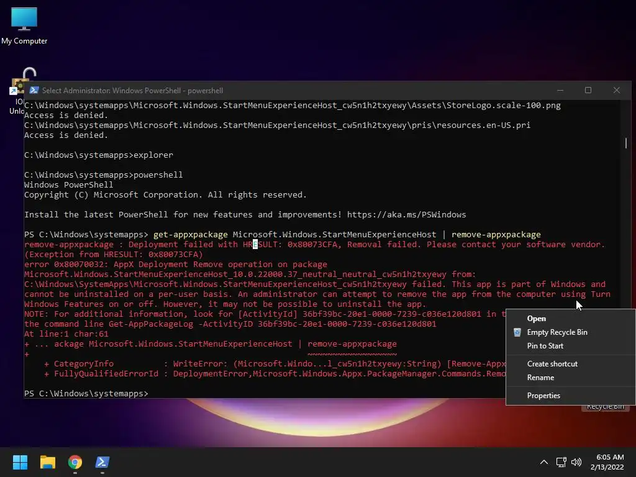Click the https://aka.ms/PSWindows URL text
The height and width of the screenshot is (477, 636).
click(x=406, y=214)
